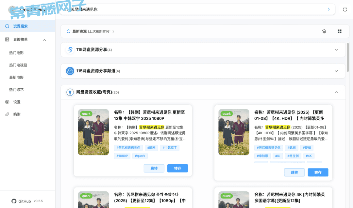Select the #中韩双字 tag
Viewport: 353px width, 208px height.
click(170, 148)
